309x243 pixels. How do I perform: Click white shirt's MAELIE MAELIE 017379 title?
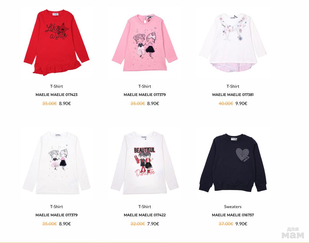pyautogui.click(x=56, y=215)
